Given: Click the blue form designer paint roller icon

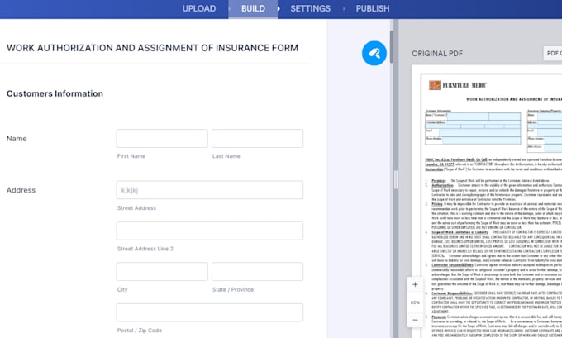Looking at the screenshot, I should pyautogui.click(x=374, y=54).
